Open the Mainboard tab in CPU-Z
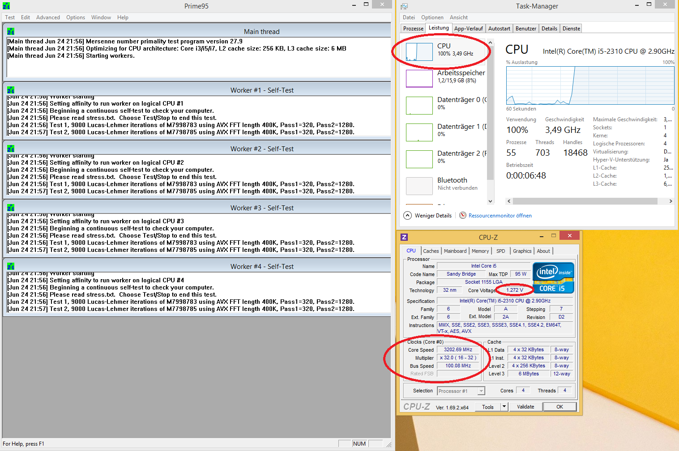The image size is (679, 451). (455, 251)
